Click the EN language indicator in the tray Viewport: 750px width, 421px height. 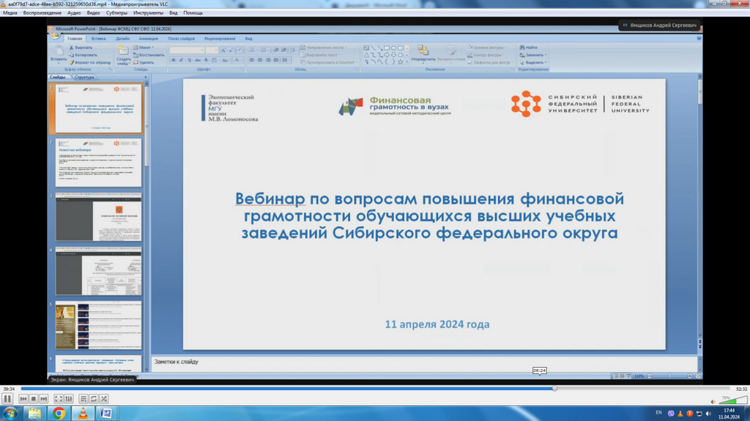658,413
